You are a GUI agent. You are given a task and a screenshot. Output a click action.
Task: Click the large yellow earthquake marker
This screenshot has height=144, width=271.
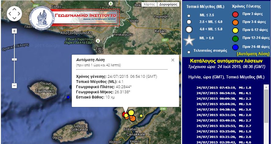point(131,113)
